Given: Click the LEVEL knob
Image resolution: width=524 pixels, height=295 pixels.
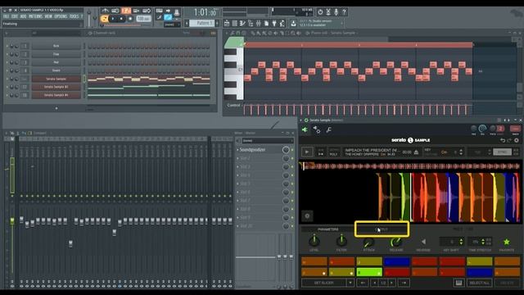Looking at the screenshot, I should (x=314, y=241).
